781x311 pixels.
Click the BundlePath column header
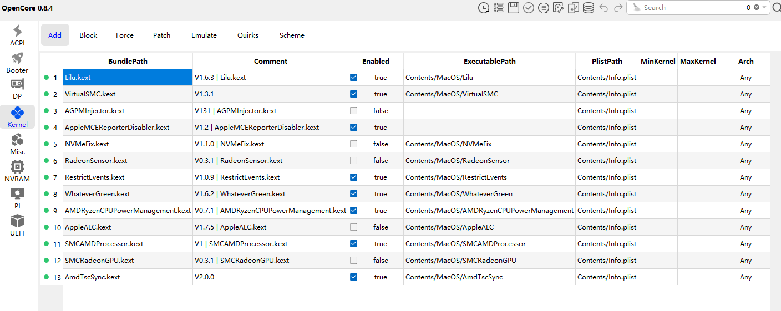coord(128,62)
